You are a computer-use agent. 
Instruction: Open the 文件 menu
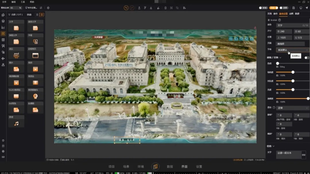pos(4,2)
